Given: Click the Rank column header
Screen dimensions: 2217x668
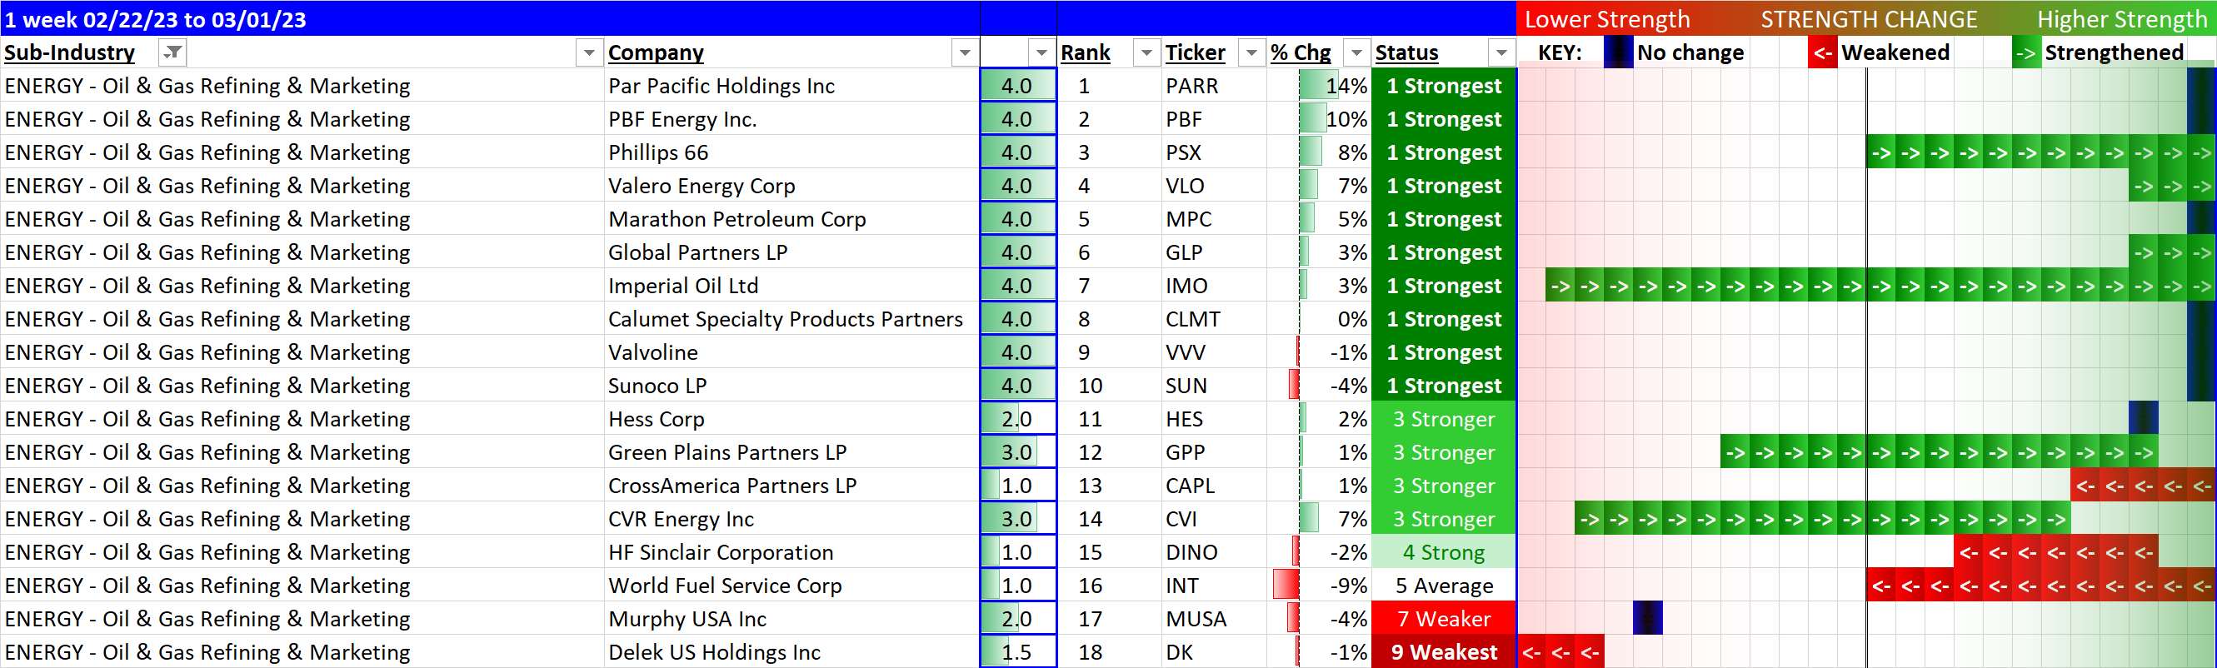Looking at the screenshot, I should click(x=1086, y=52).
